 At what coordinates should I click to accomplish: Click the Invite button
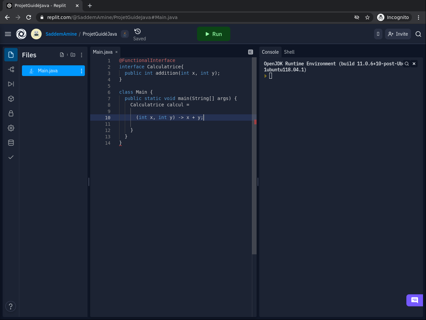tap(398, 34)
